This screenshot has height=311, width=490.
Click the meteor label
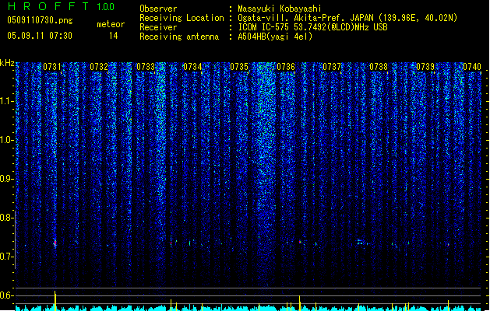pos(111,24)
